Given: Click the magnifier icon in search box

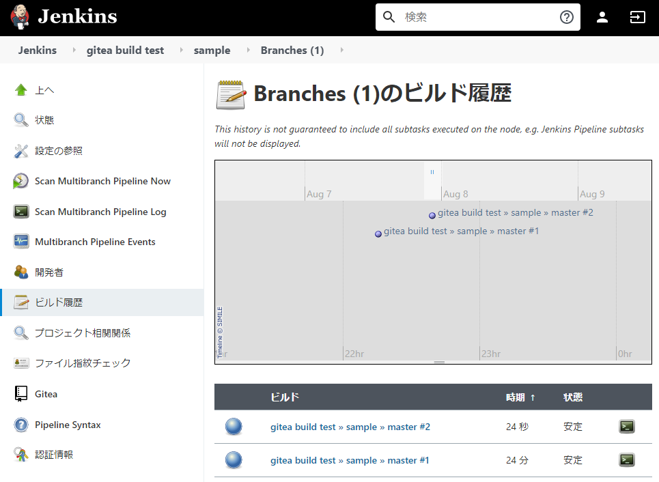Looking at the screenshot, I should (x=389, y=17).
